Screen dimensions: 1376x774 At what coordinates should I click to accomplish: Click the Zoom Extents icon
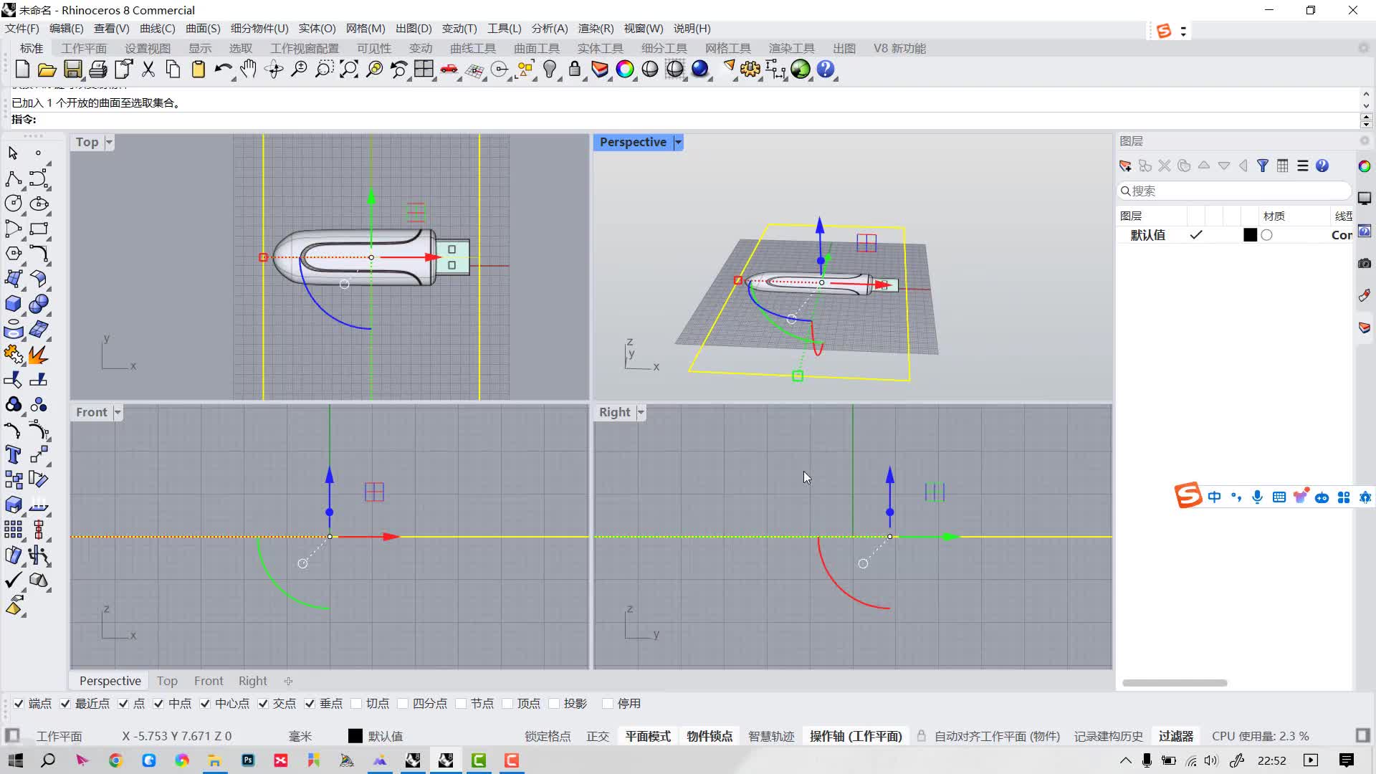349,69
